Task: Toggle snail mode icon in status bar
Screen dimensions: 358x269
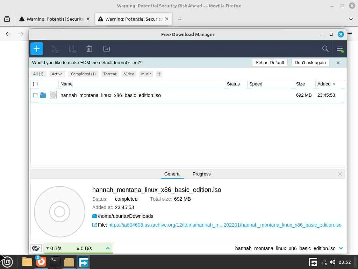Action: click(36, 248)
